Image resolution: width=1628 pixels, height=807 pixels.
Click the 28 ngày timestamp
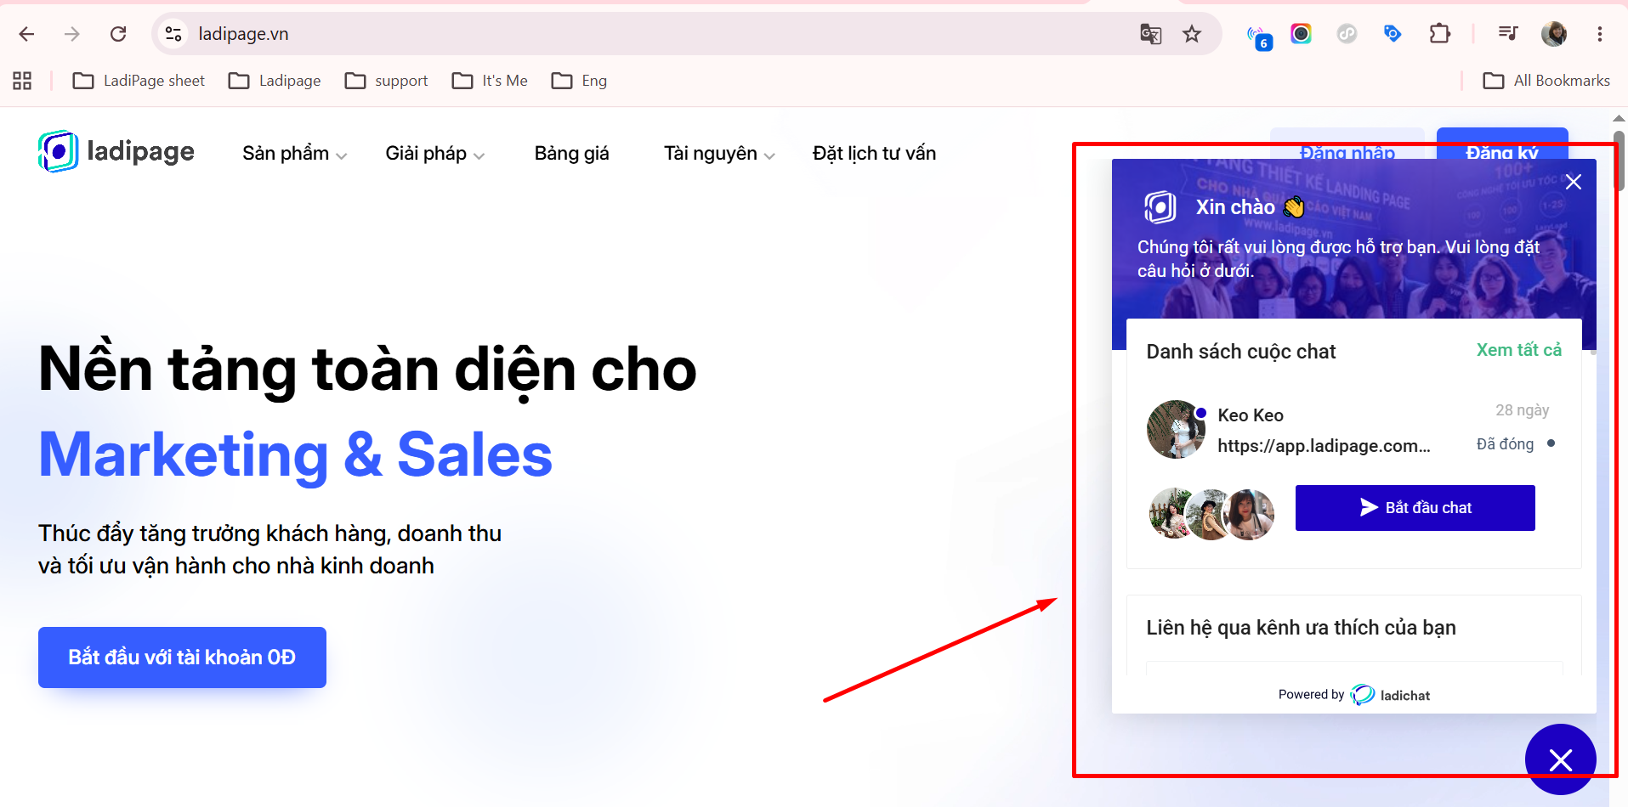(1523, 410)
